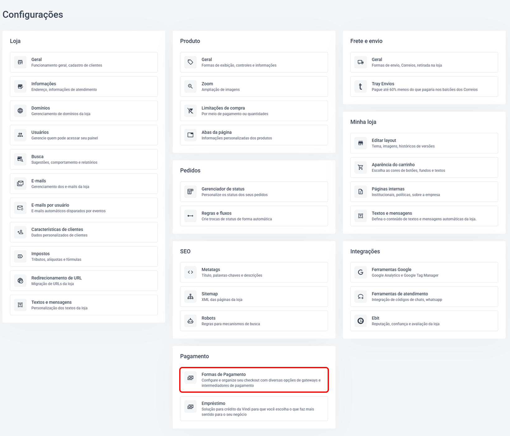Select Aparência do carrinho
Screen dimensions: 510x436
[x=424, y=167]
